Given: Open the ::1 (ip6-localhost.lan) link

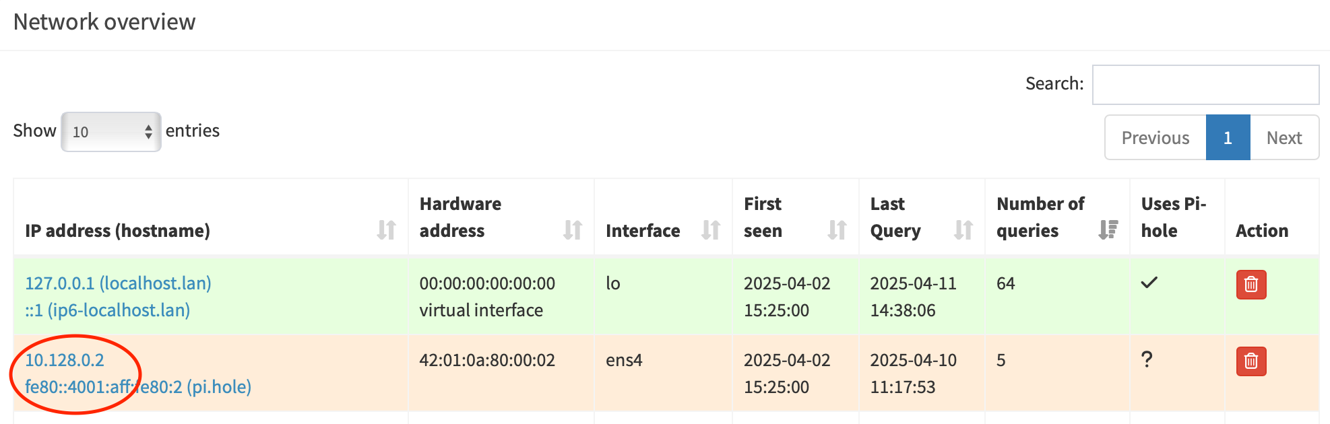Looking at the screenshot, I should (x=108, y=310).
